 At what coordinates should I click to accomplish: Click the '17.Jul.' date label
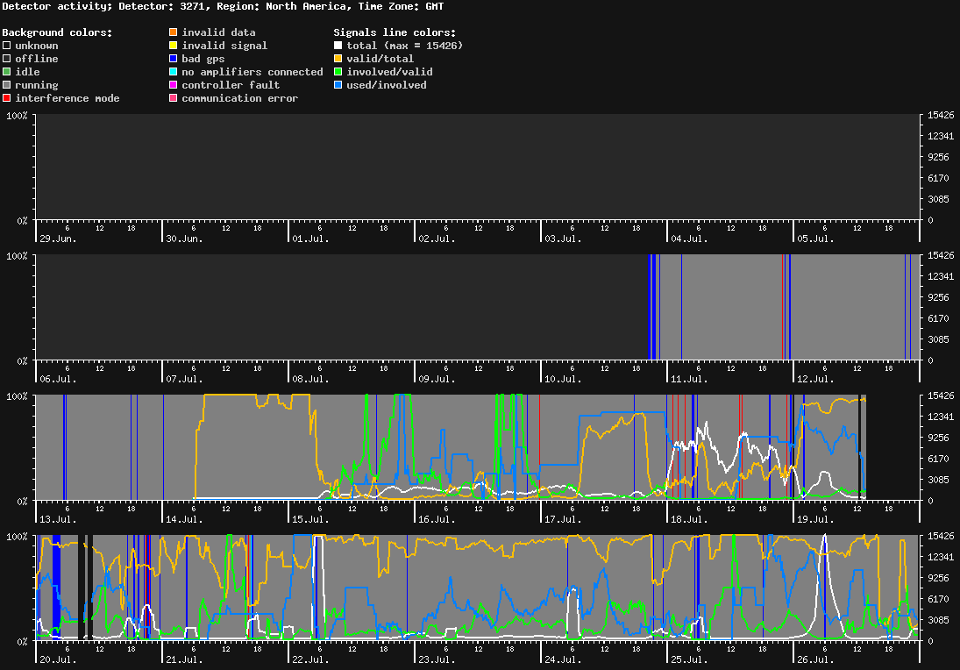[563, 519]
